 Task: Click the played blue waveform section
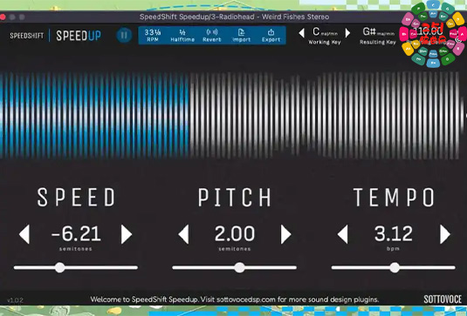[x=95, y=114]
